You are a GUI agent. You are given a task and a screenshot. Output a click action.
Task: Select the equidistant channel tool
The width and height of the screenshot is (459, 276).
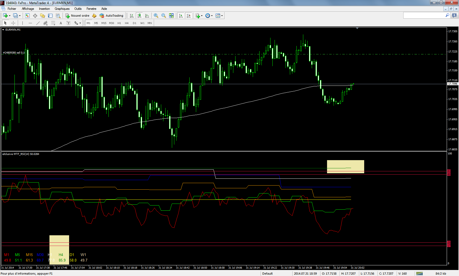click(x=45, y=23)
